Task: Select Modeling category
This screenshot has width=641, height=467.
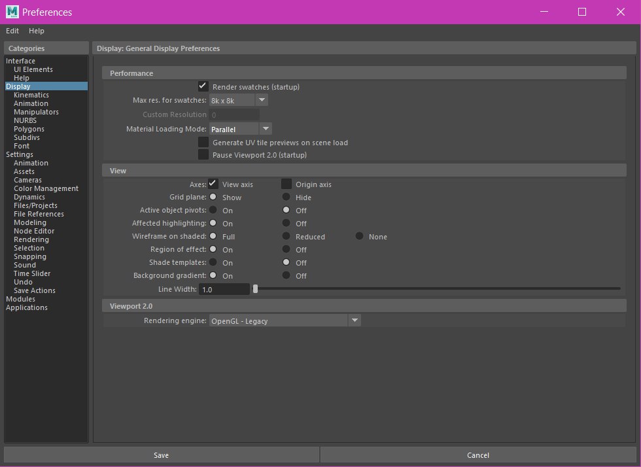Action: (30, 222)
